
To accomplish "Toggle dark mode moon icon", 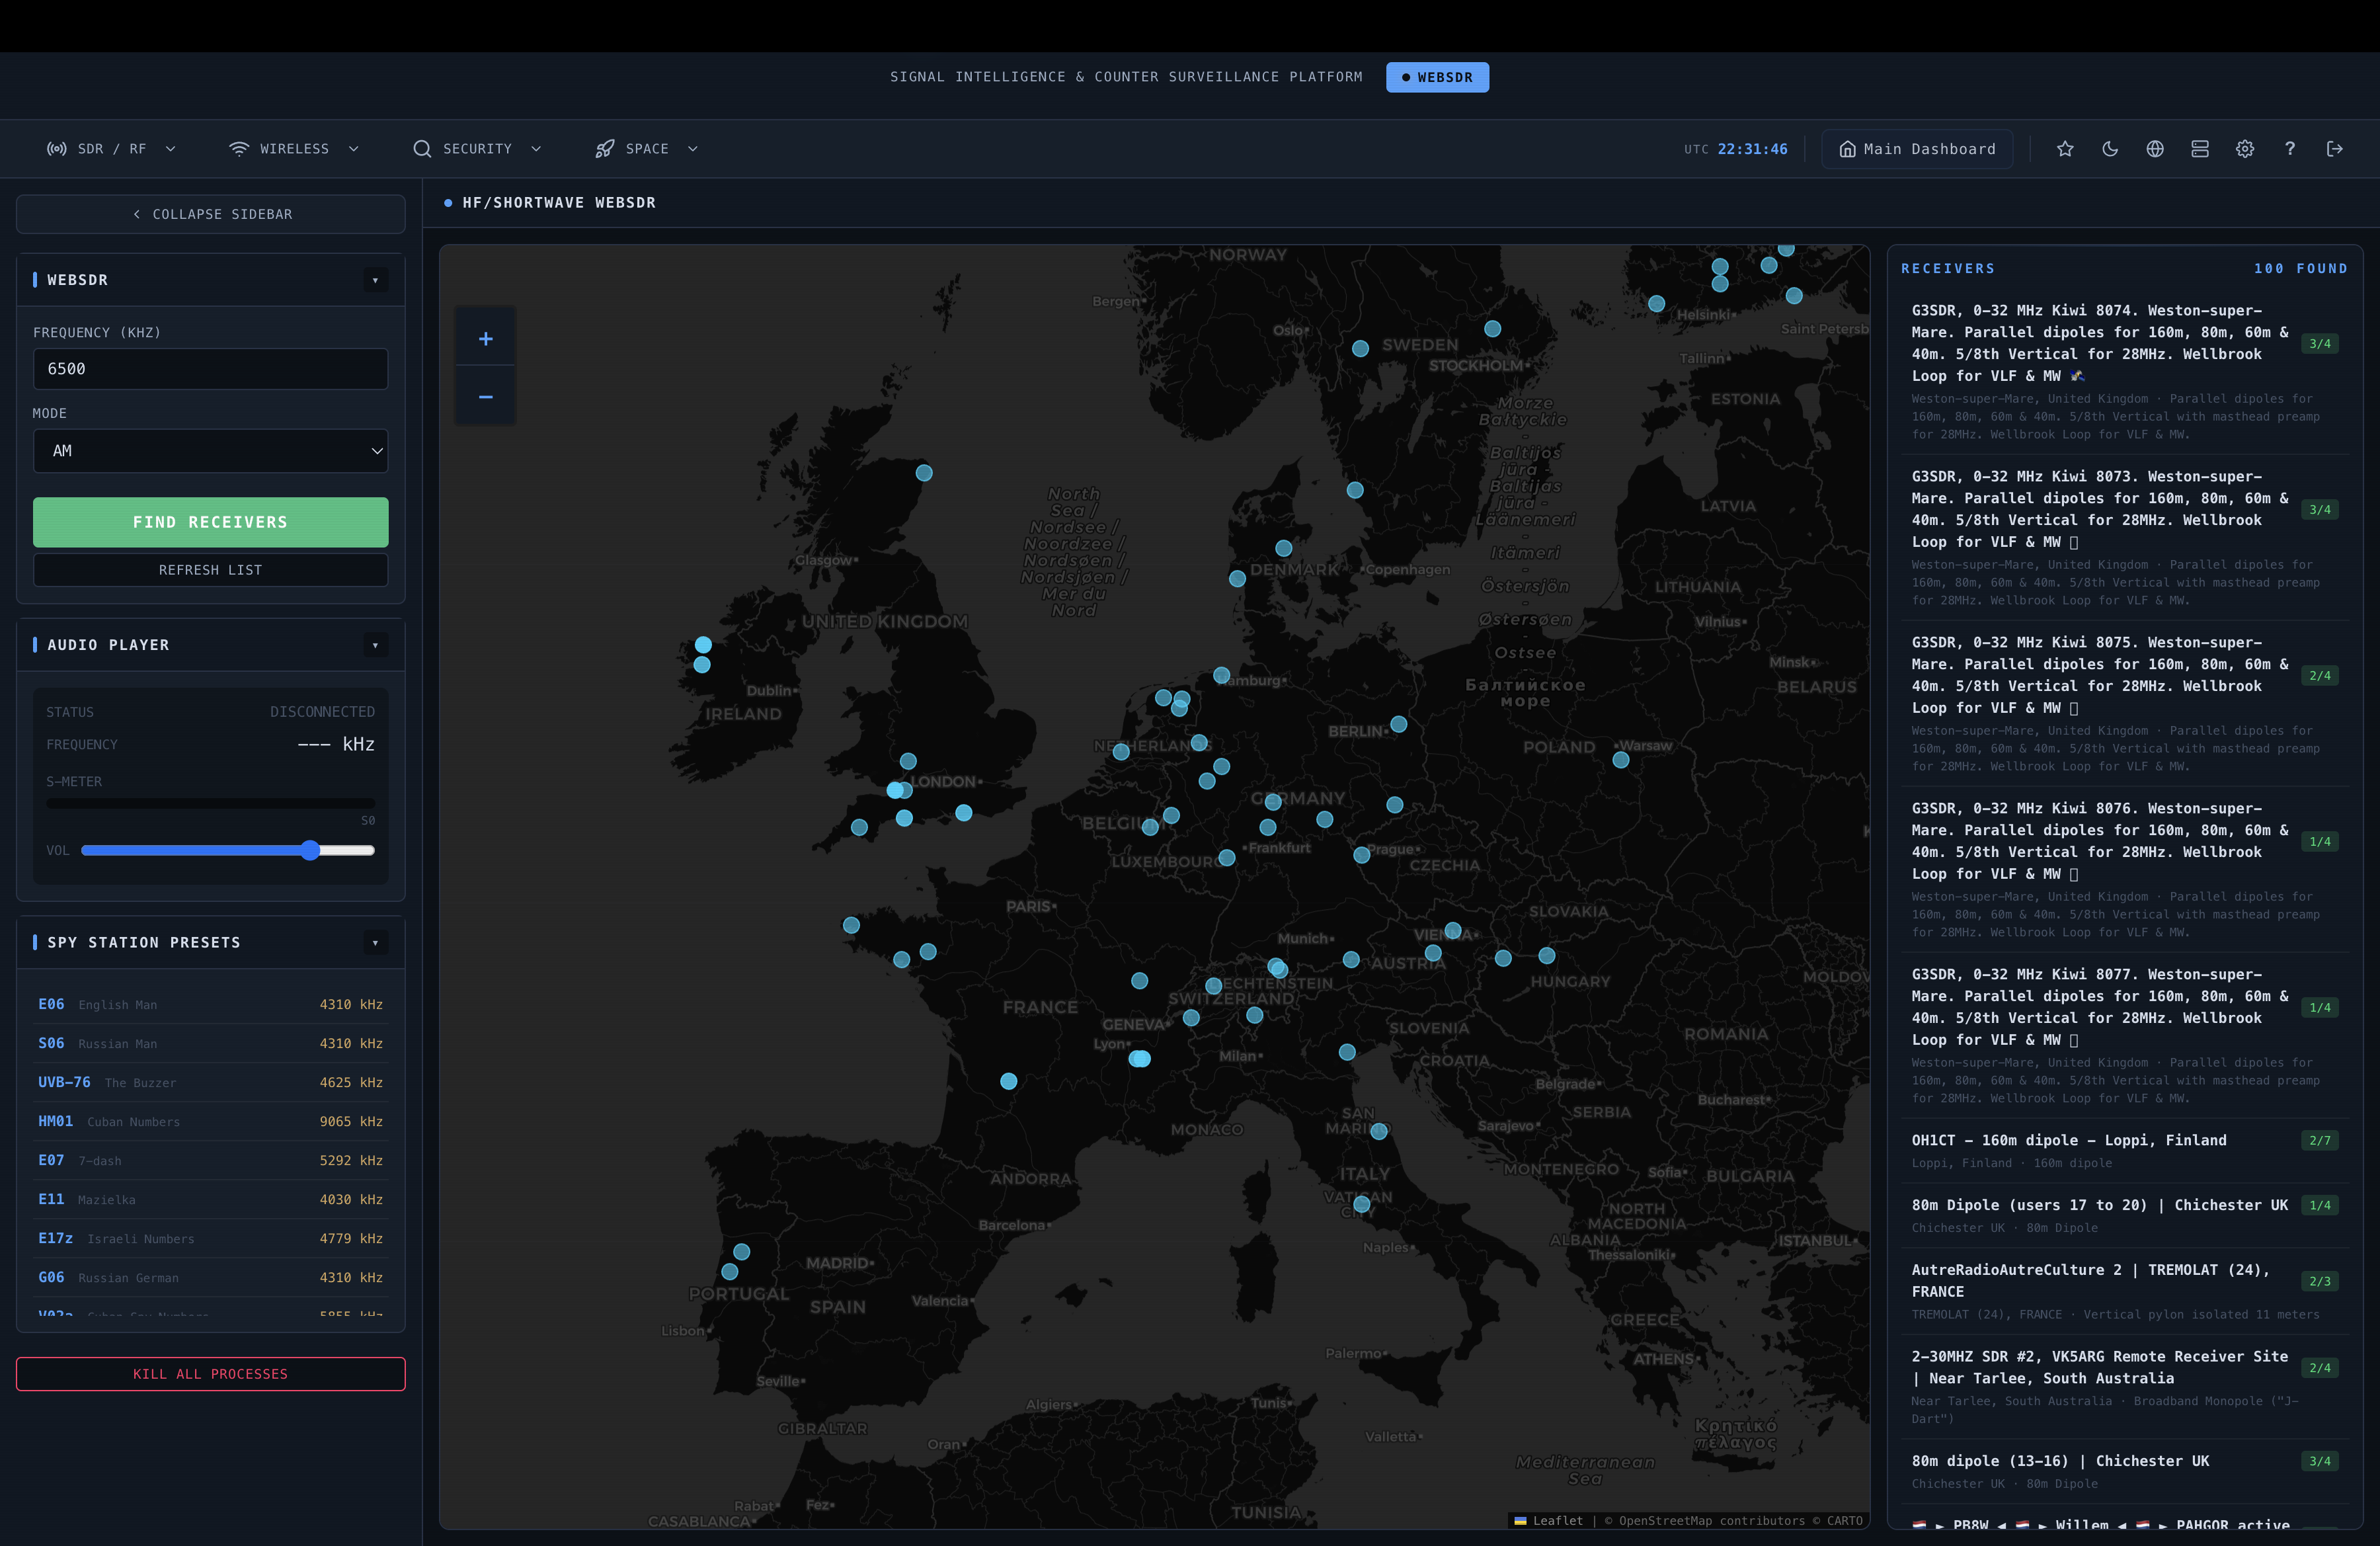I will [x=2110, y=149].
